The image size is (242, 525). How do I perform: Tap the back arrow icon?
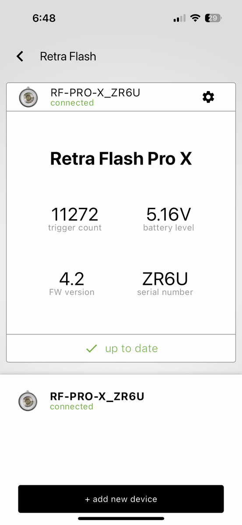20,56
